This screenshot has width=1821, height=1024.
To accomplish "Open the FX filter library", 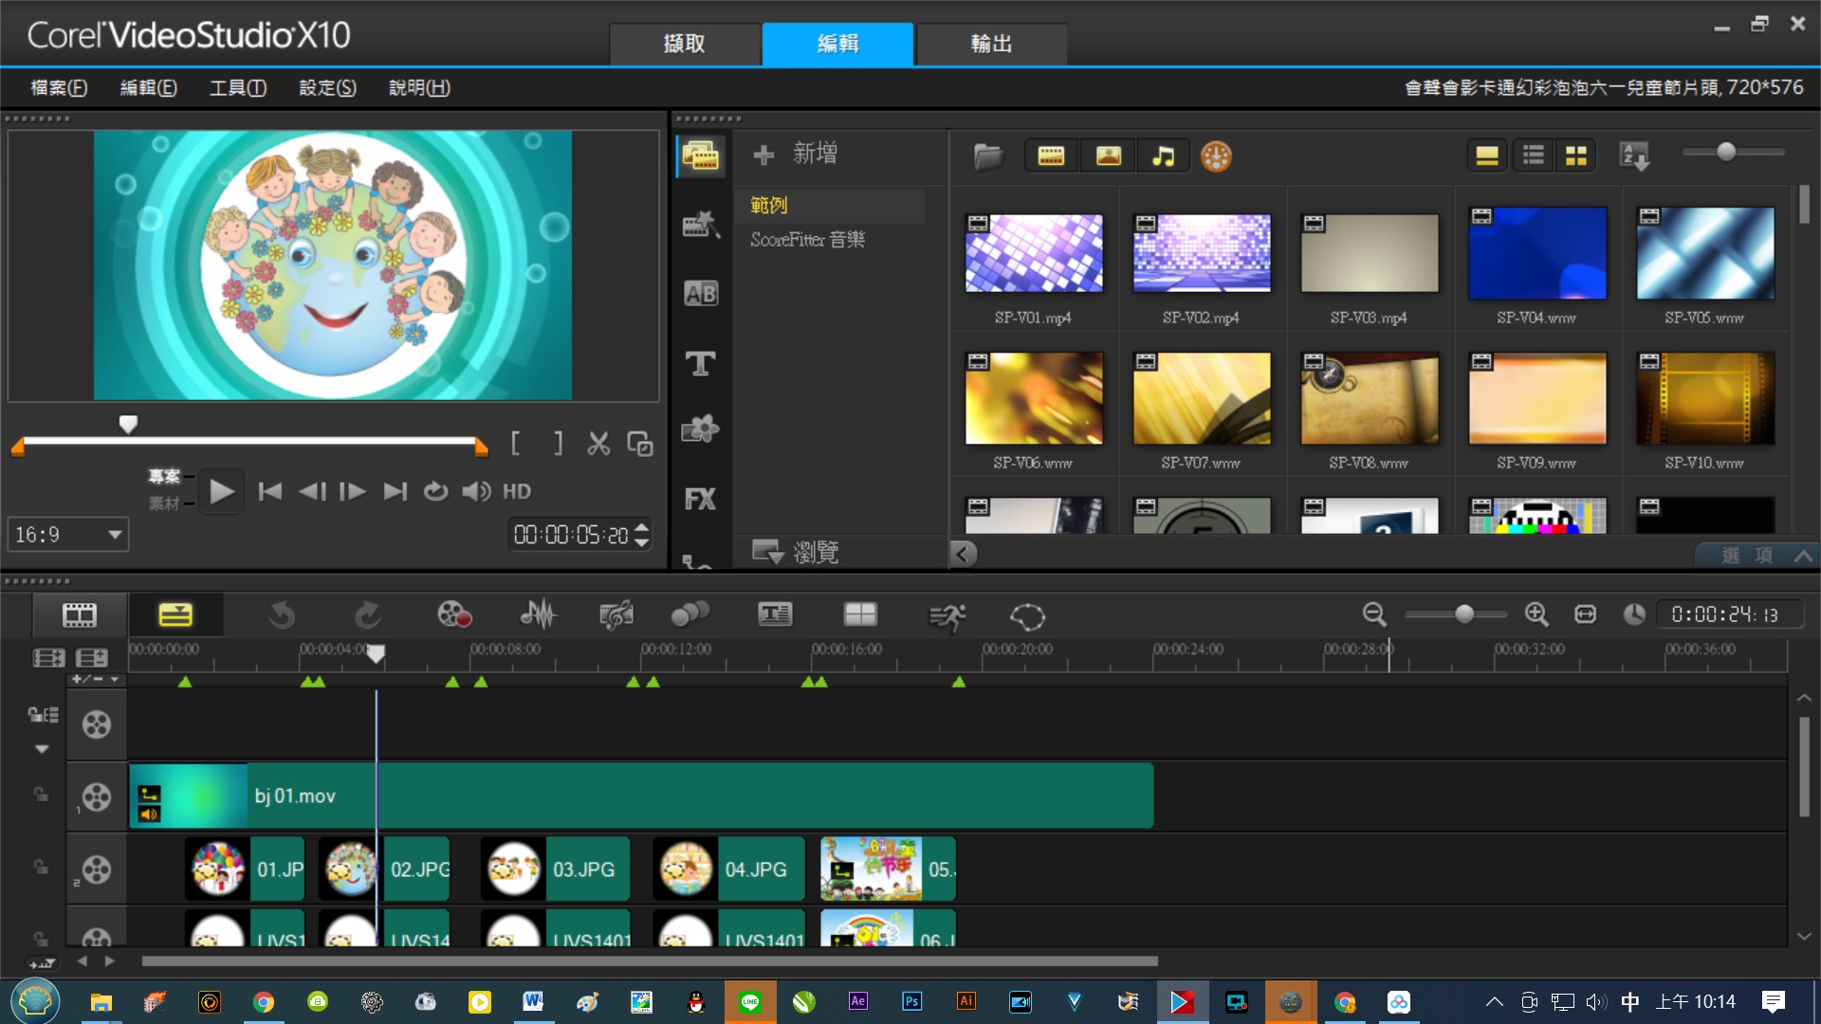I will (701, 499).
